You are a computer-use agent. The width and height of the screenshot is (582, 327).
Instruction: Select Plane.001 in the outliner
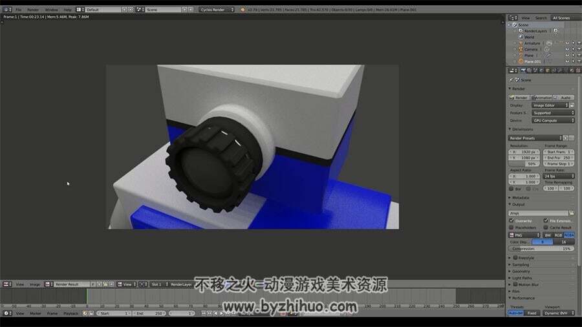click(x=532, y=61)
